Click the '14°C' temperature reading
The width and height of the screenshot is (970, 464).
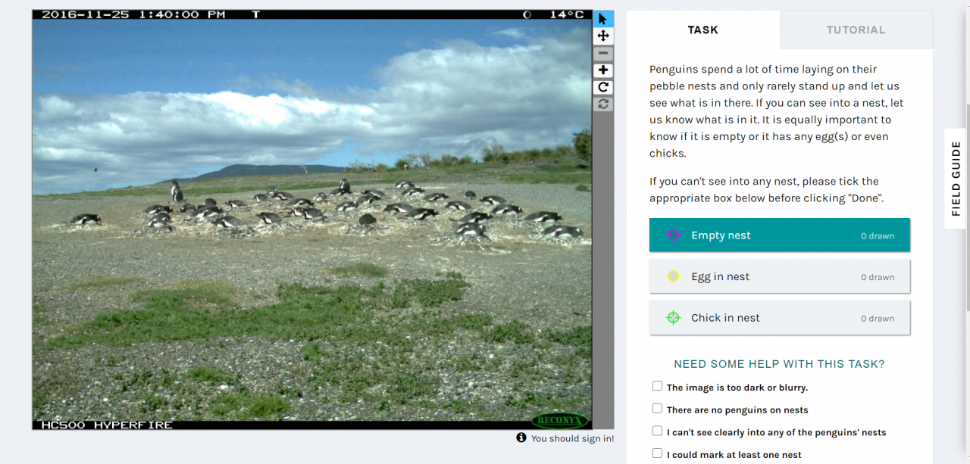pos(567,14)
